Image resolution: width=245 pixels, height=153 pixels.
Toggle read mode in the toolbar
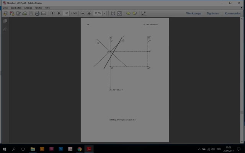point(144,13)
